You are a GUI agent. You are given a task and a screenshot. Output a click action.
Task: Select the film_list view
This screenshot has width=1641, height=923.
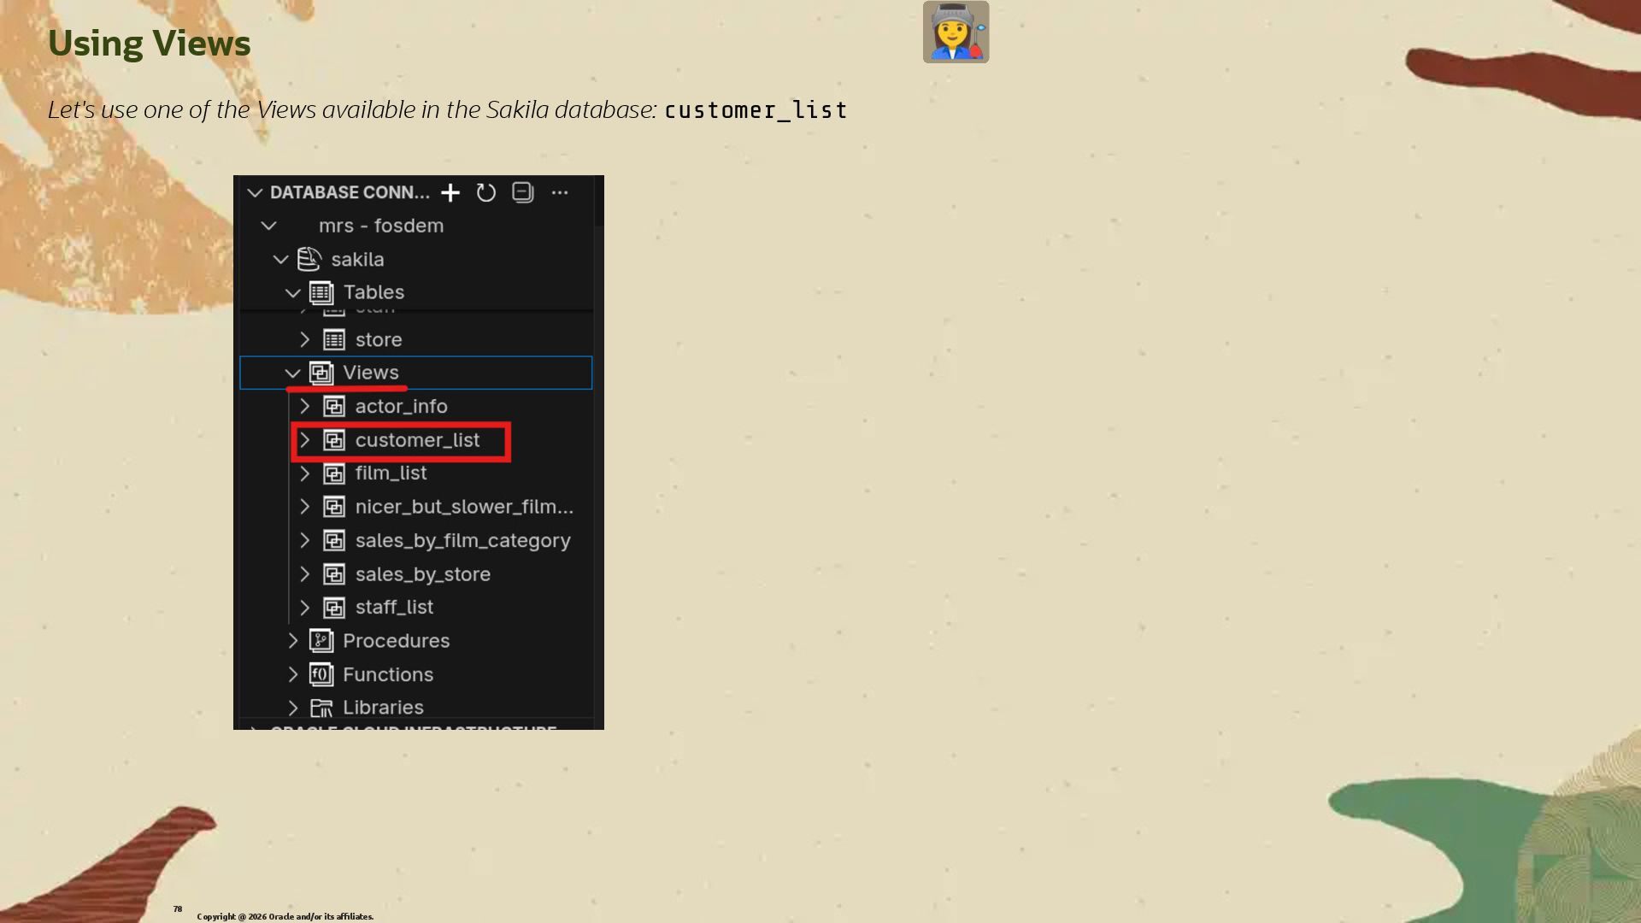[391, 473]
